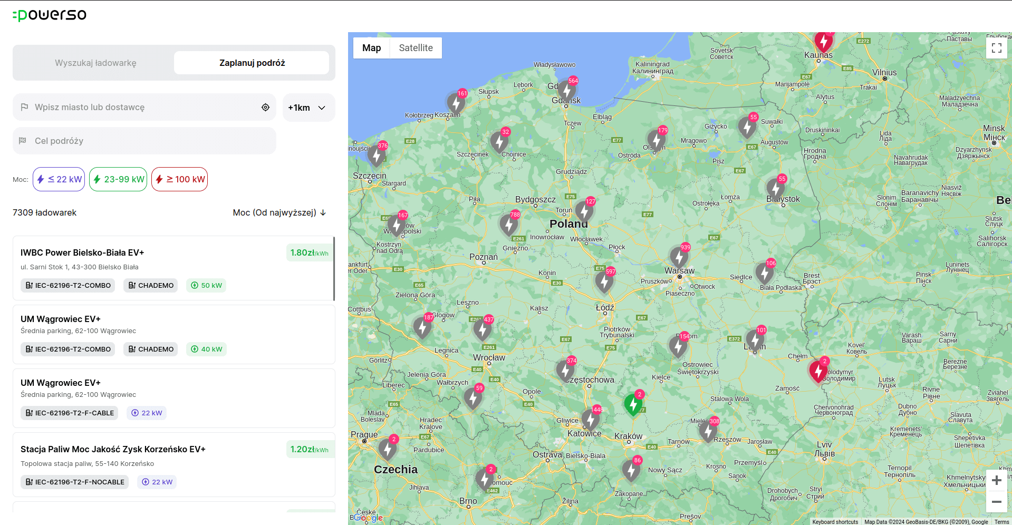
Task: Toggle the ≥ 100 kW power filter
Action: (179, 179)
